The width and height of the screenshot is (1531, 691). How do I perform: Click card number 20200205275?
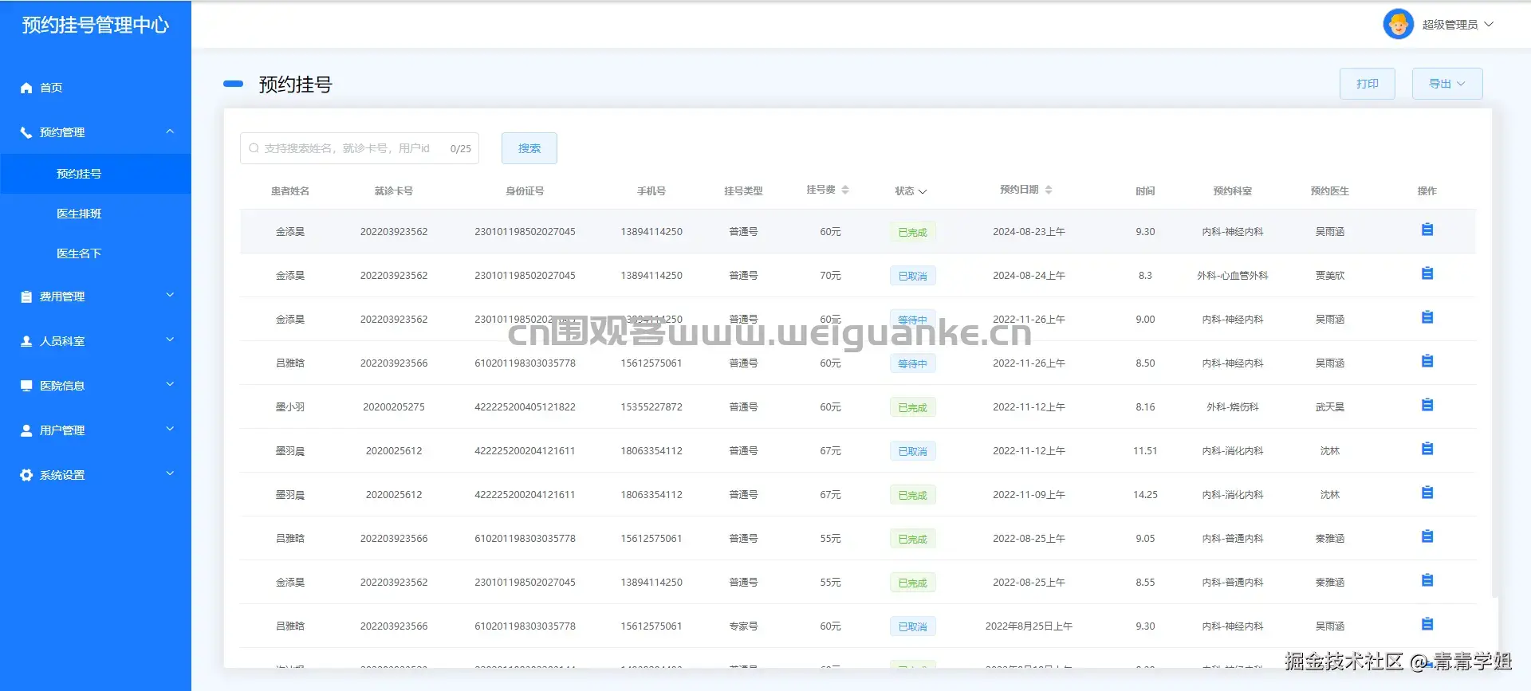click(x=394, y=406)
